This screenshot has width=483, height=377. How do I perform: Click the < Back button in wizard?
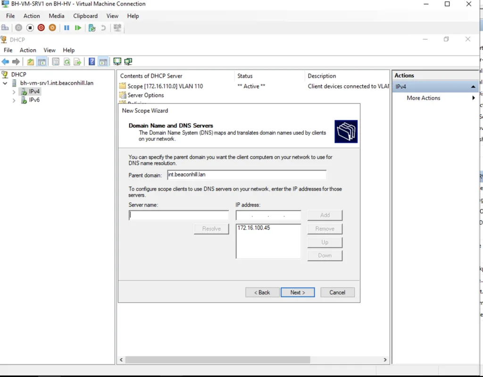point(262,292)
